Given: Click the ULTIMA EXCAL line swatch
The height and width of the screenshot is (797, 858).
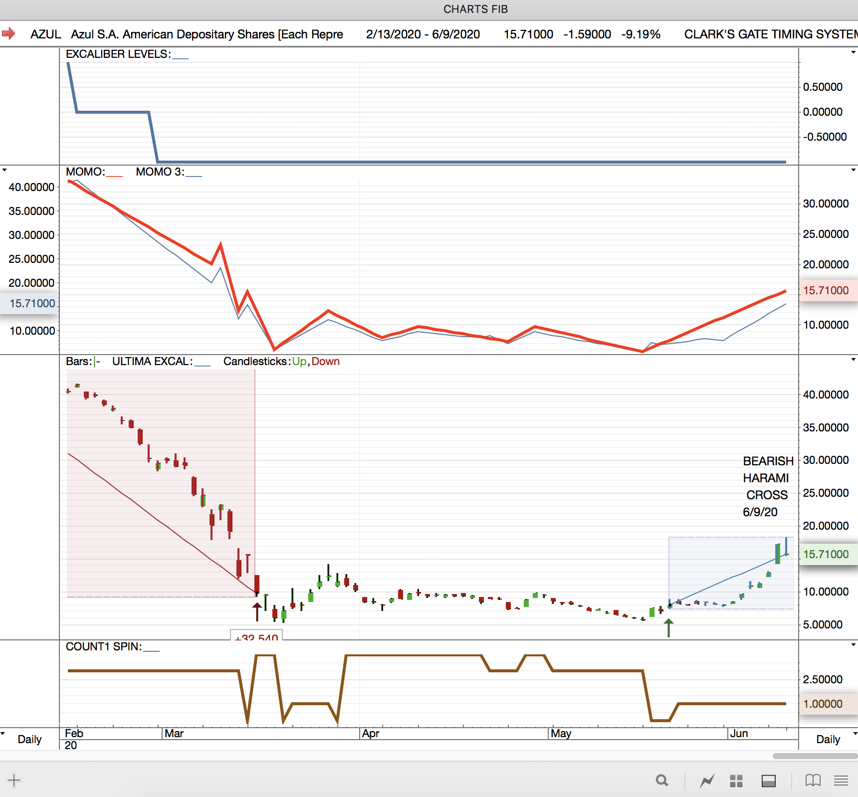Looking at the screenshot, I should coord(202,366).
